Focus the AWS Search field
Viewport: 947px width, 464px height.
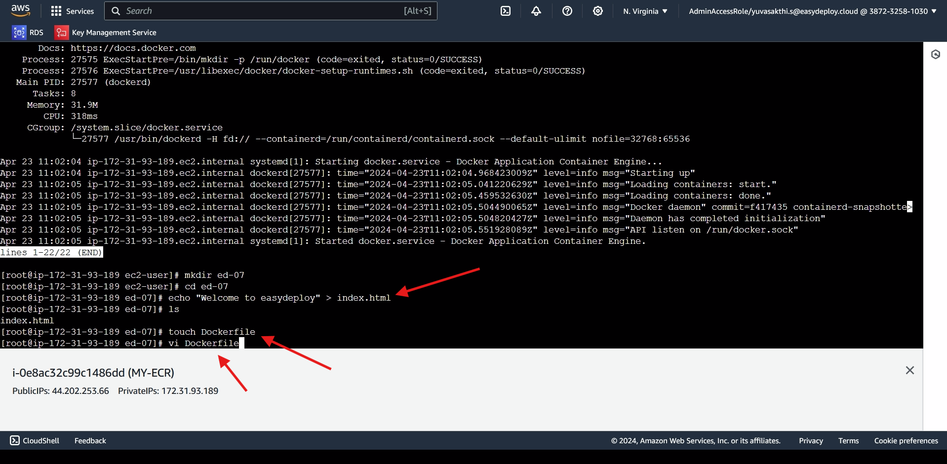click(271, 11)
